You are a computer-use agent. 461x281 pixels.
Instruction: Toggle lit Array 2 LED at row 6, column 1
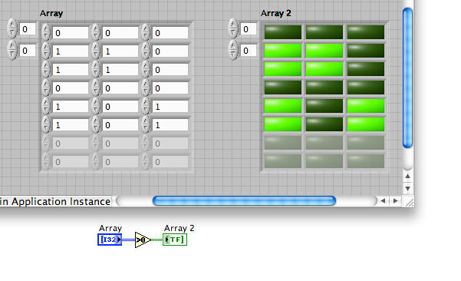click(x=283, y=124)
